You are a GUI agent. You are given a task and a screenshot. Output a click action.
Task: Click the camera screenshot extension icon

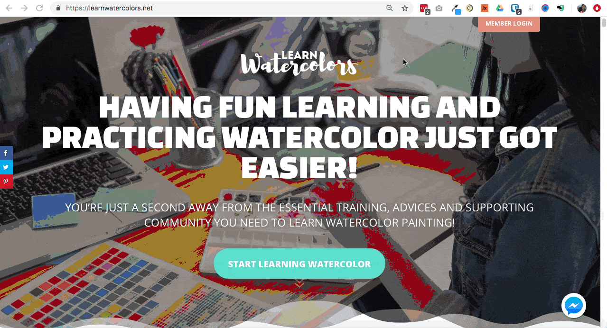(439, 8)
